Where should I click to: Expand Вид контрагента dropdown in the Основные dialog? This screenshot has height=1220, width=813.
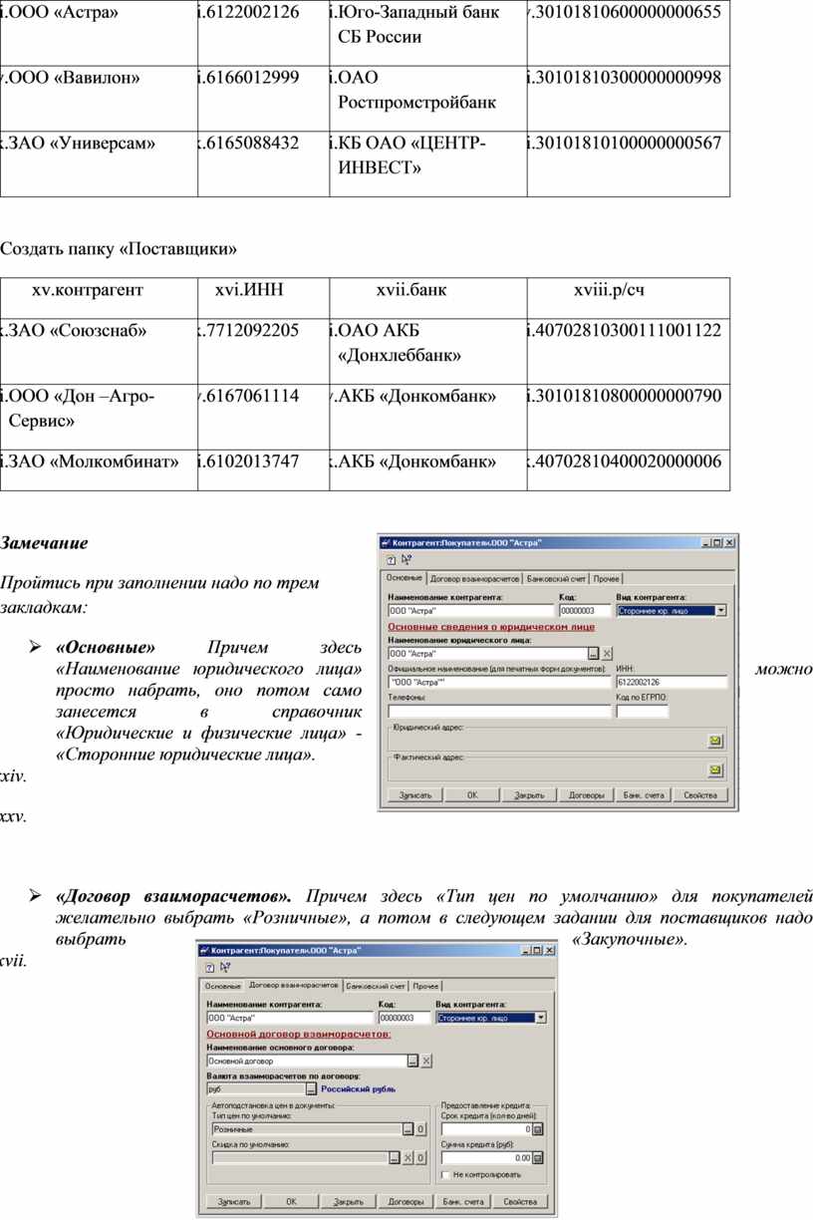tap(721, 610)
